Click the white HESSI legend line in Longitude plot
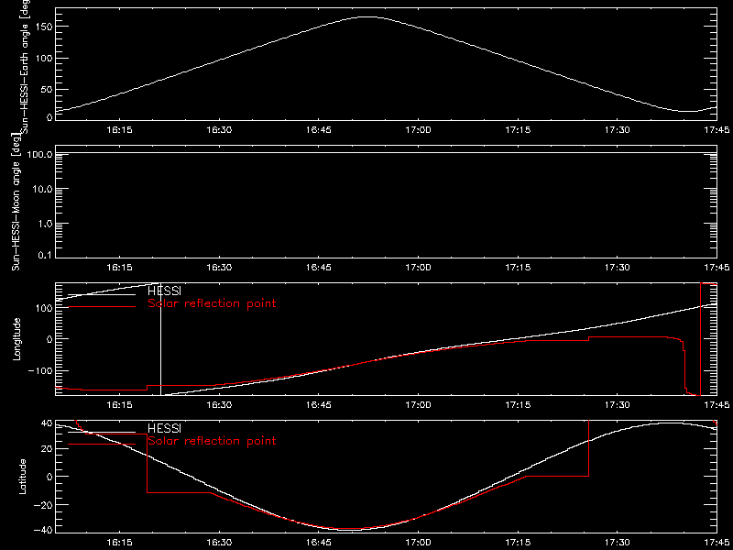This screenshot has width=733, height=550. coord(102,294)
